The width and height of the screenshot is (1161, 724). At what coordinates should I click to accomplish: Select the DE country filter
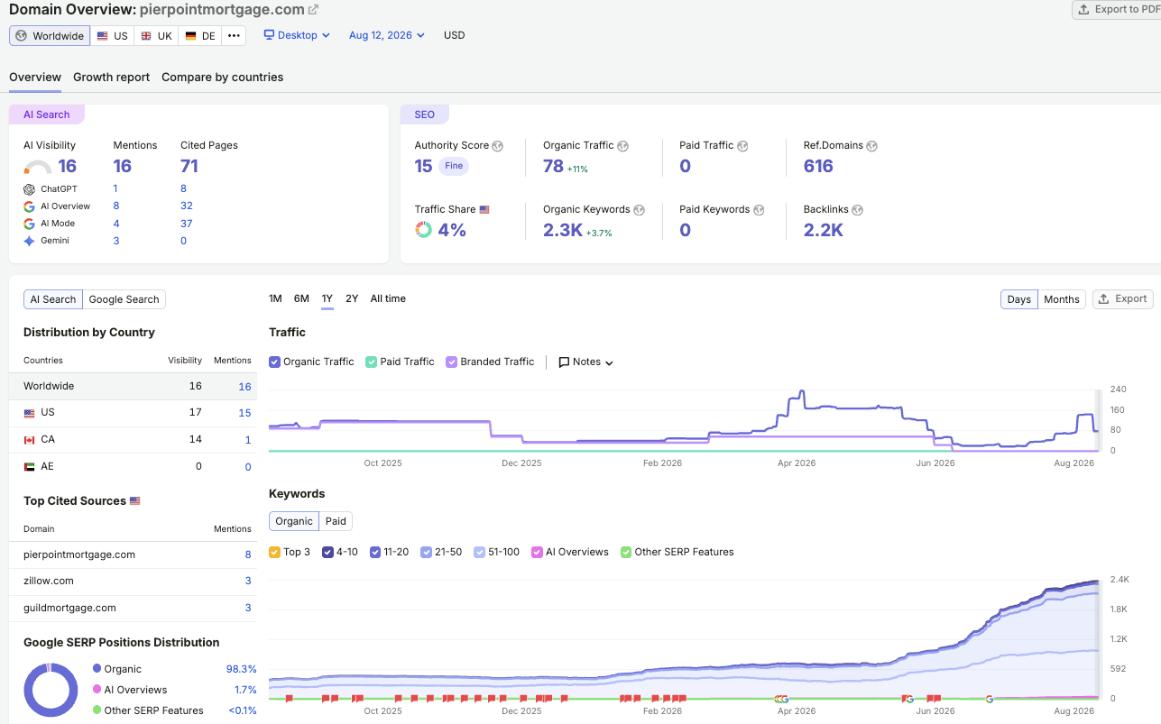click(200, 36)
